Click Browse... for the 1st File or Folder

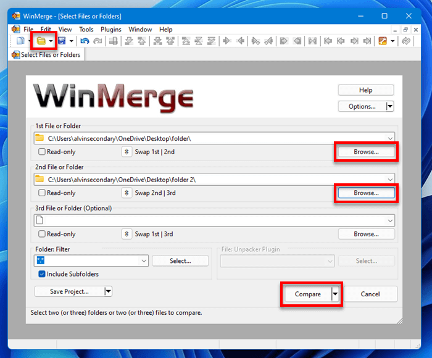point(366,152)
